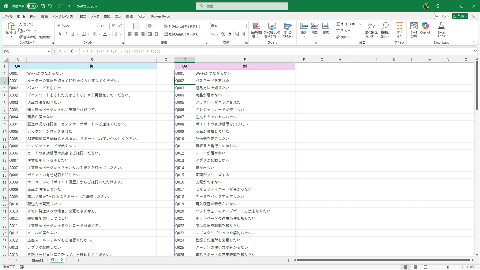This screenshot has height=270, width=480.
Task: Open the コメント panel
Action: pos(441,16)
